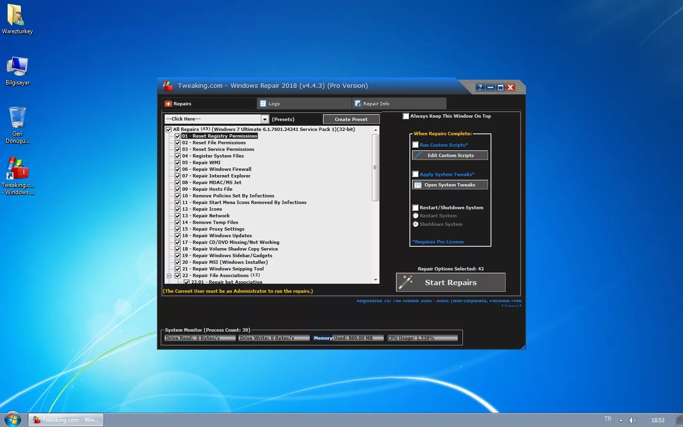The width and height of the screenshot is (683, 427).
Task: Click the Drive Read usage bar
Action: (200, 338)
